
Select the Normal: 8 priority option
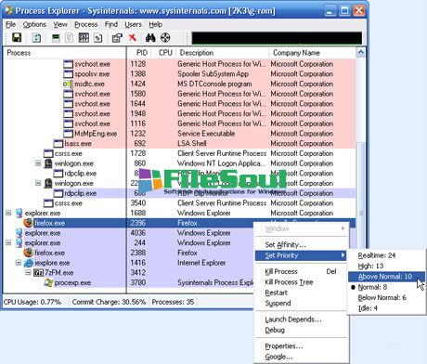372,287
